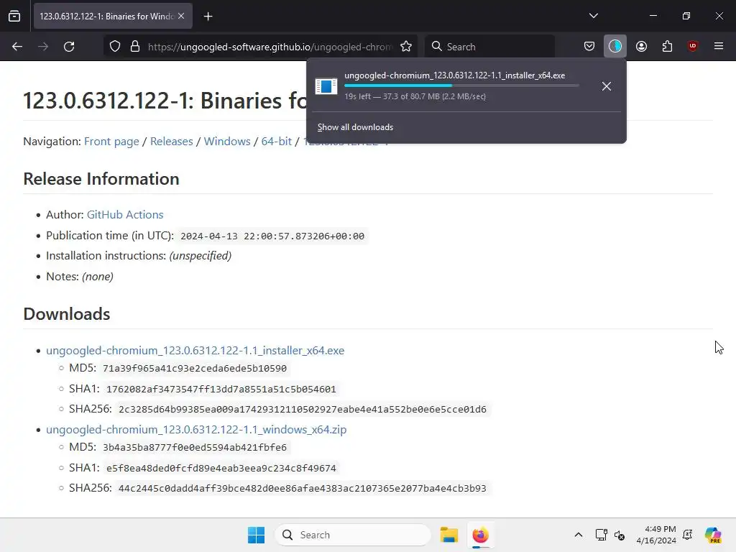Open the Firefox hamburger menu
This screenshot has width=736, height=552.
[719, 46]
